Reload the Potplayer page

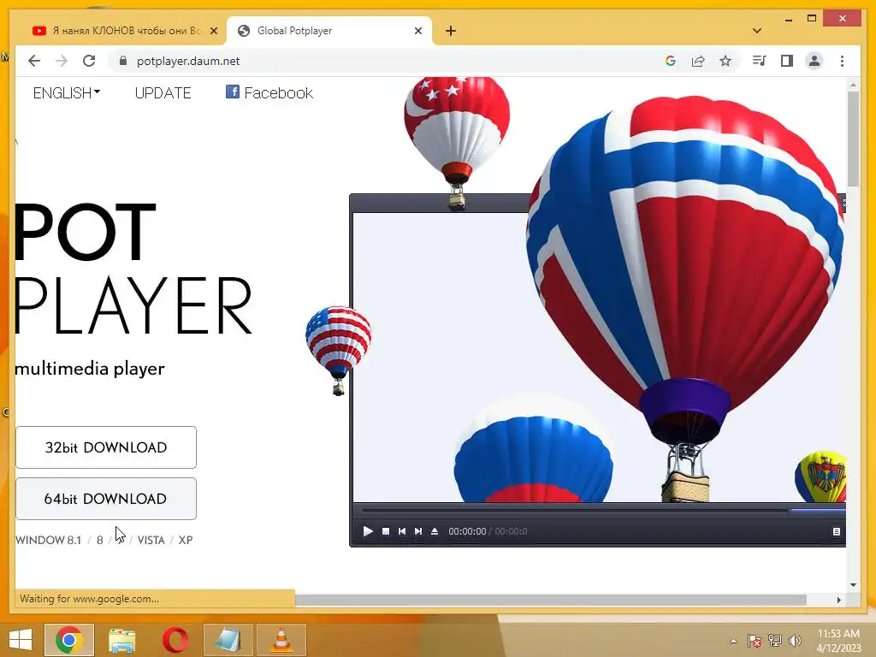[89, 61]
